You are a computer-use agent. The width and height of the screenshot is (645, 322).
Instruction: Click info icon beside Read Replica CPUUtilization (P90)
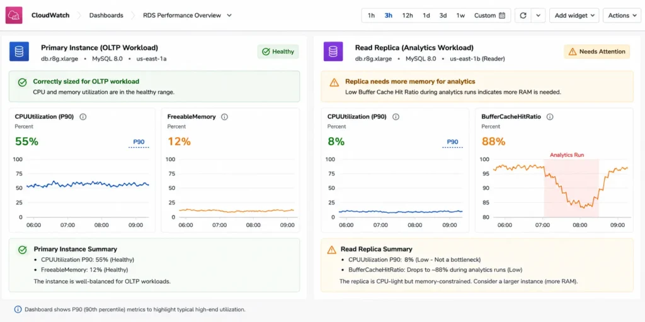396,116
